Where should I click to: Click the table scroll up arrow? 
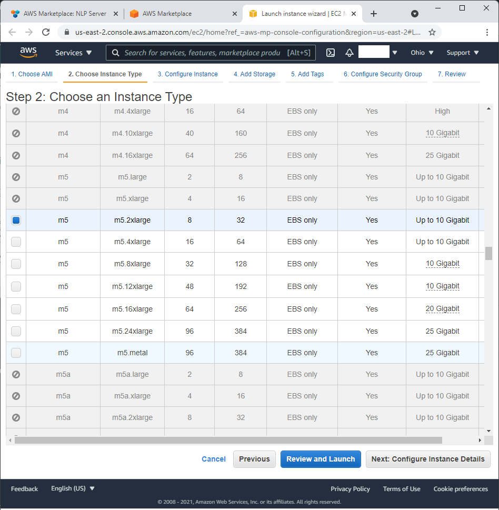488,108
